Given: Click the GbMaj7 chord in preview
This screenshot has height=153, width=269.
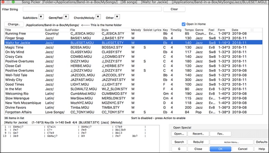Looking at the screenshot, I should [52, 136].
